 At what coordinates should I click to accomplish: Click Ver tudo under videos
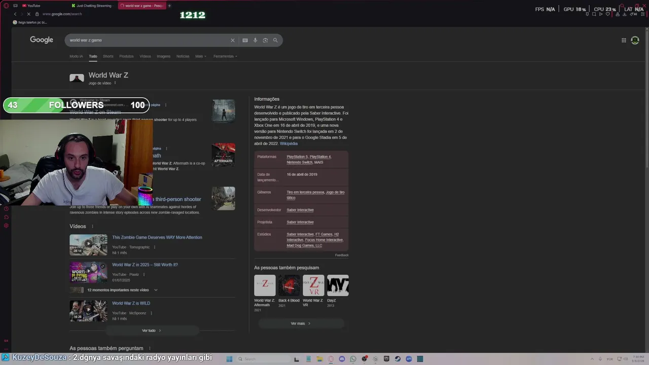tap(151, 331)
